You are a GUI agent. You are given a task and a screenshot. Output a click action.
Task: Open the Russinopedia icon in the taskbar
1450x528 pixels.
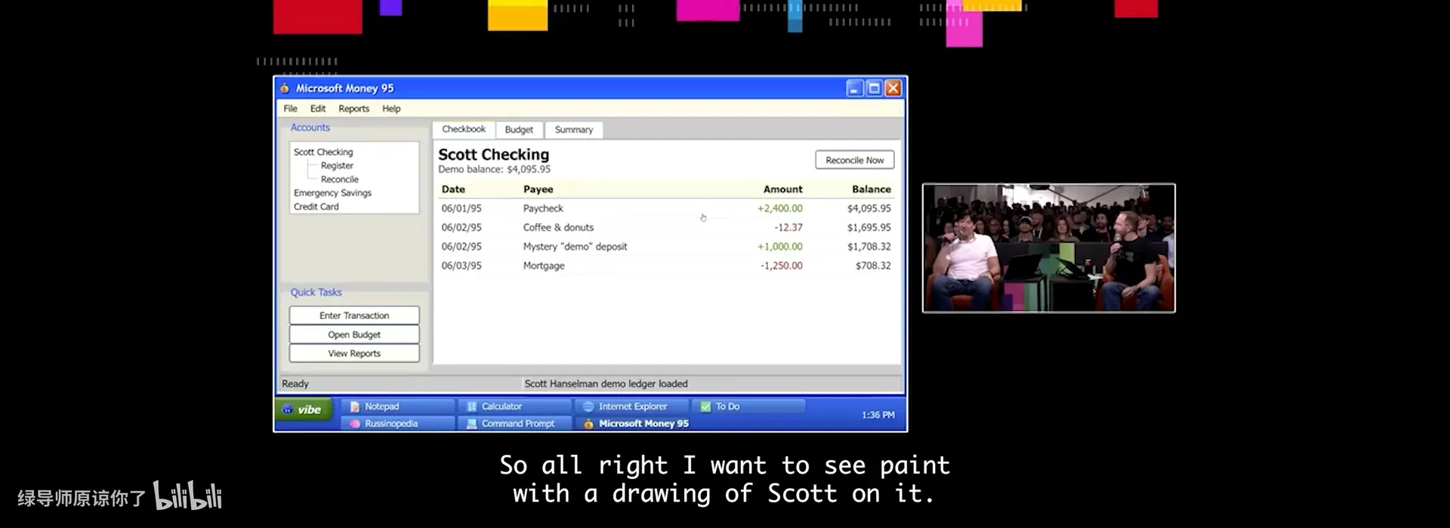click(355, 424)
